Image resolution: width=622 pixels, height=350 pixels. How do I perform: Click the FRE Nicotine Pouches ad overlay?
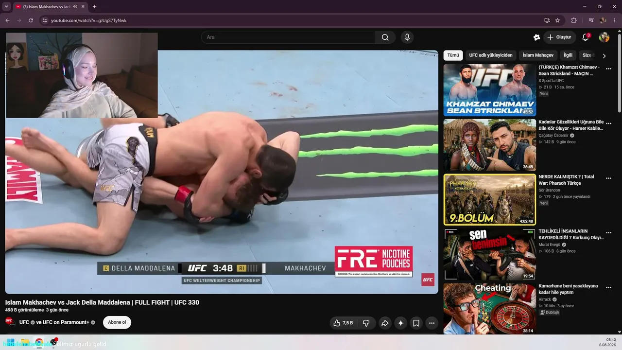coord(374,262)
